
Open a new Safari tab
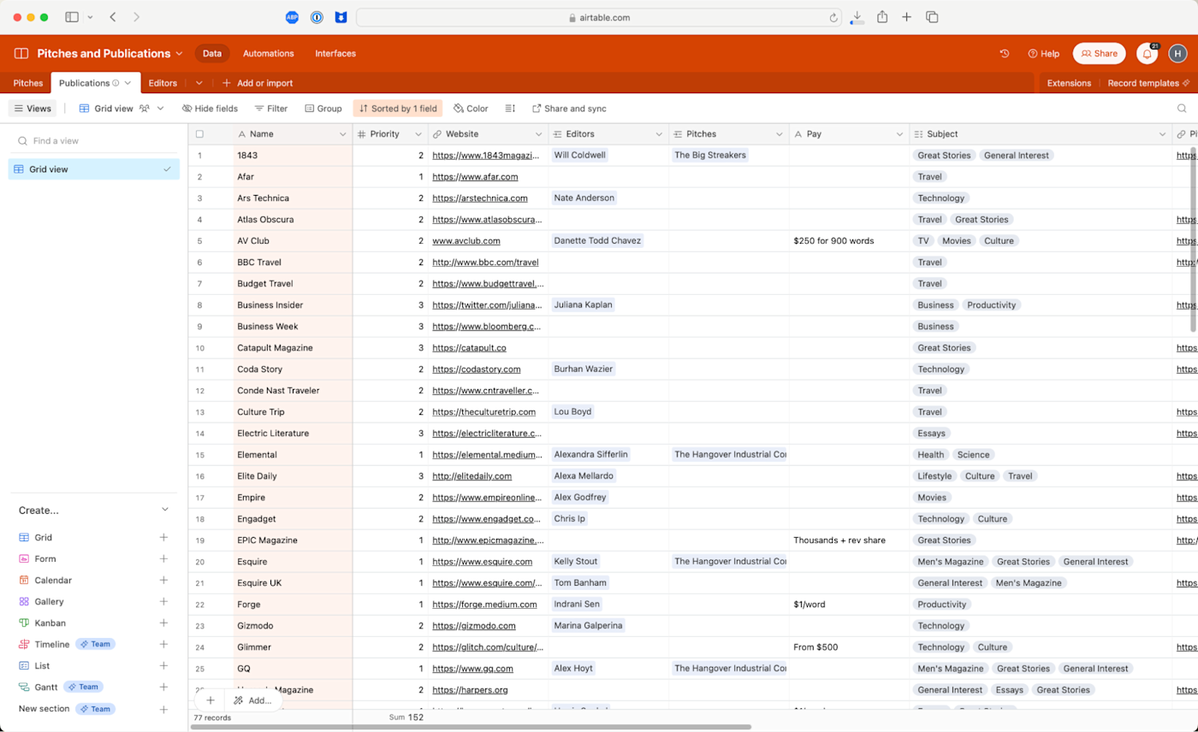click(x=907, y=17)
